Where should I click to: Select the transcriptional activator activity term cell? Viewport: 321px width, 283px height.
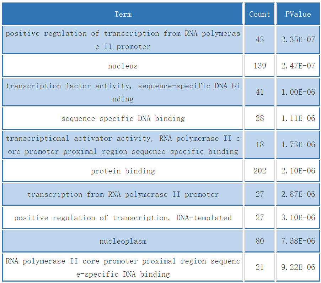123,145
